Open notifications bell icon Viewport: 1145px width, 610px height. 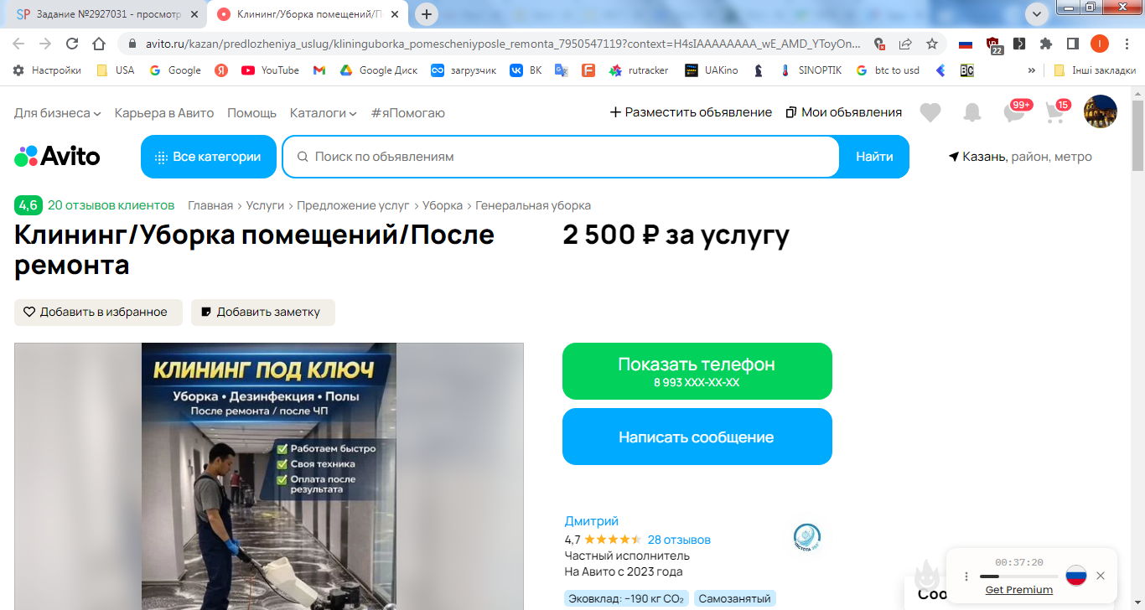point(971,112)
